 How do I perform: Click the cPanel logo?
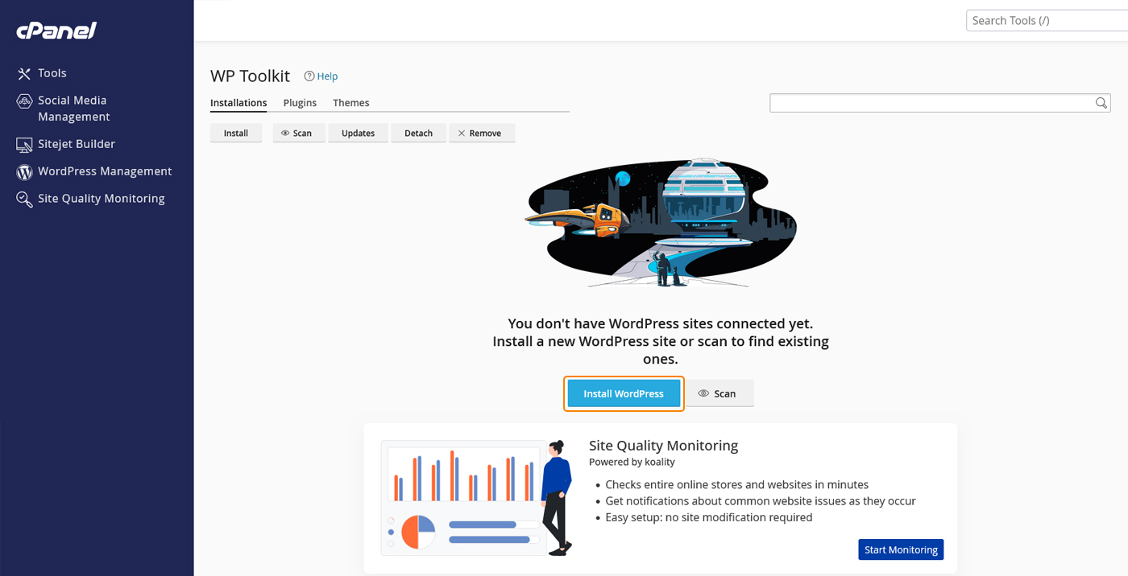(56, 31)
